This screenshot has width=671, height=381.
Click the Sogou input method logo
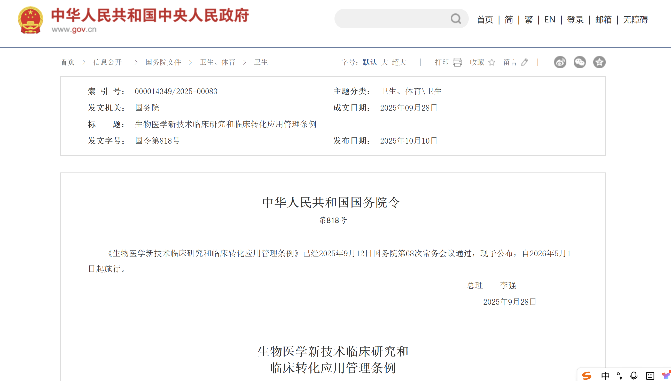pyautogui.click(x=587, y=376)
